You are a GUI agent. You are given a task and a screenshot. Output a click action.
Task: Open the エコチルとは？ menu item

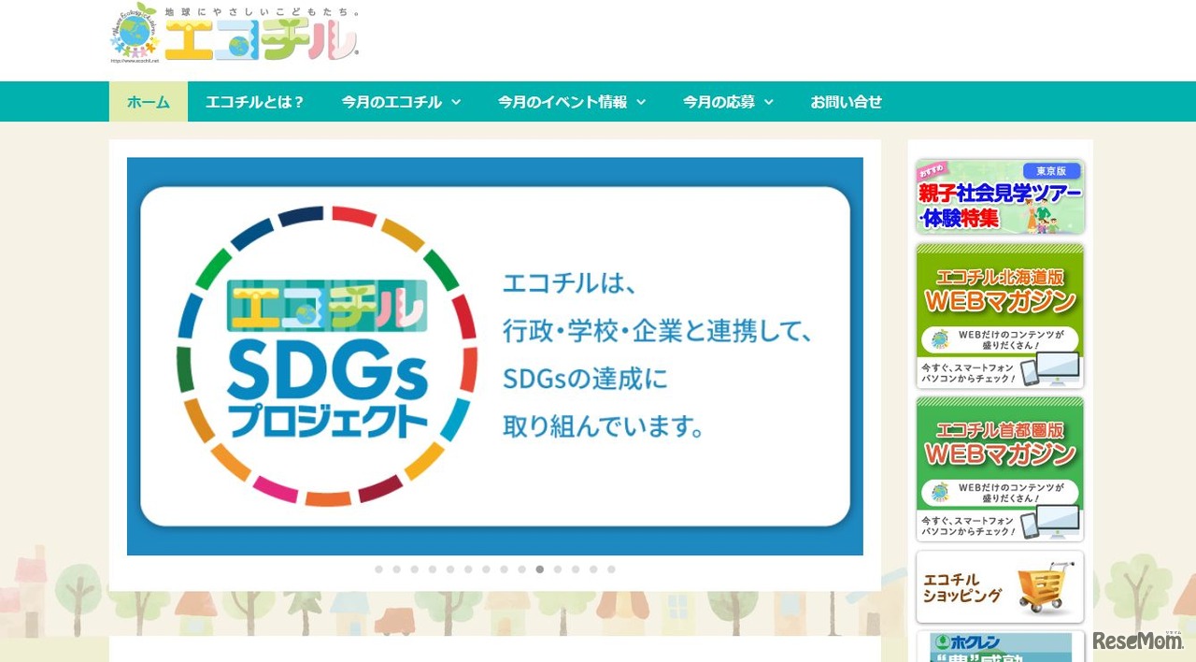coord(255,103)
